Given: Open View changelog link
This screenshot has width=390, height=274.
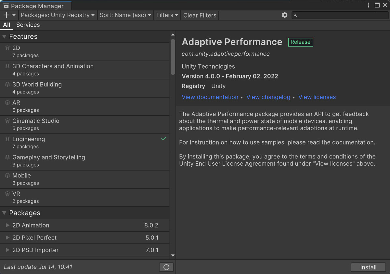Looking at the screenshot, I should tap(268, 97).
